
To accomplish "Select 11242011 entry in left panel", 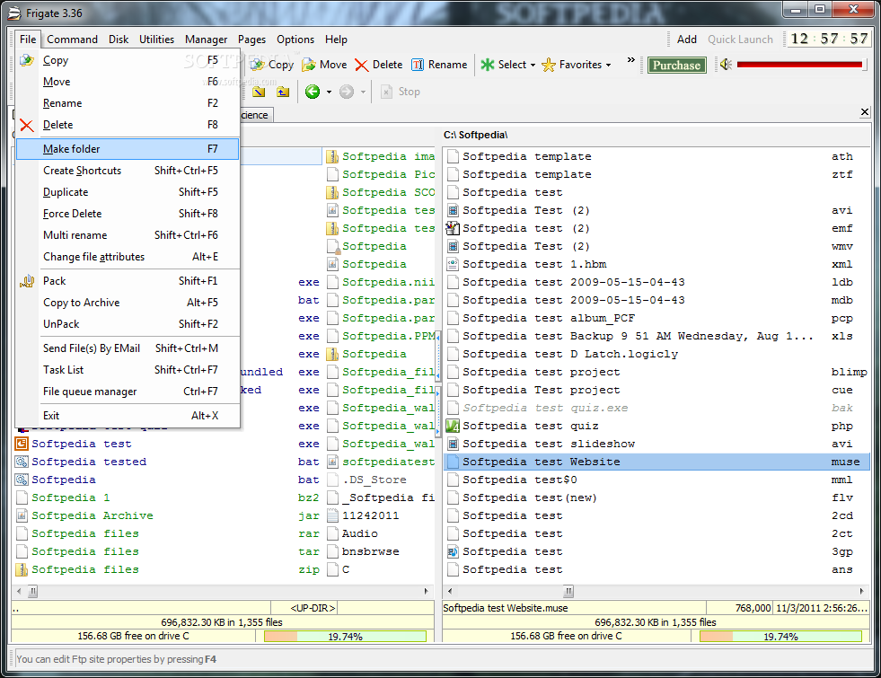I will pyautogui.click(x=381, y=515).
